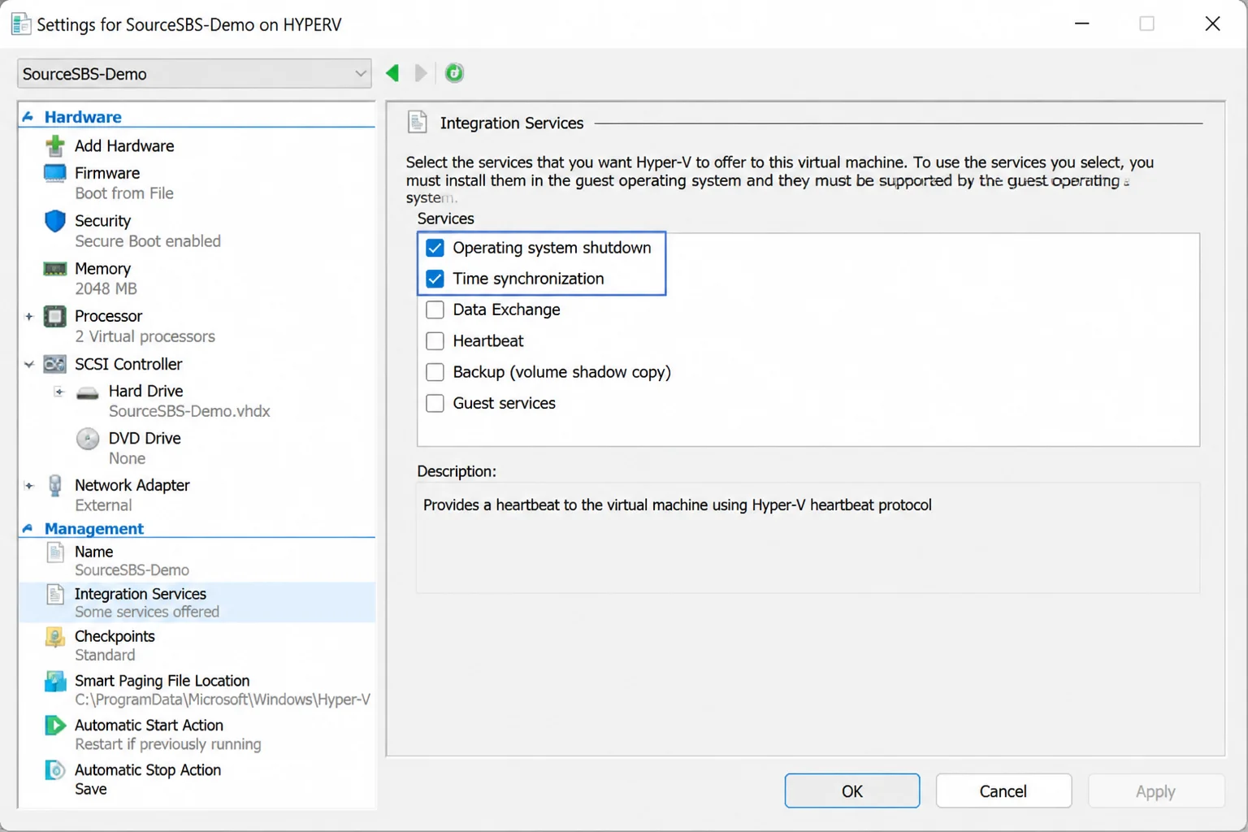This screenshot has height=832, width=1248.
Task: Open the Memory settings page
Action: click(x=102, y=269)
